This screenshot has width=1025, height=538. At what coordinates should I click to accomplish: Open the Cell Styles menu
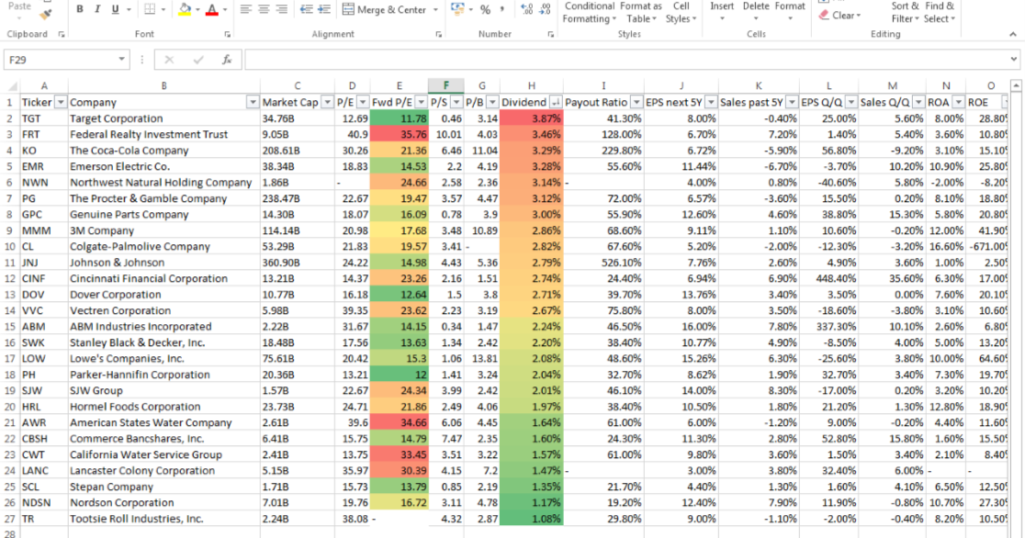click(x=681, y=10)
